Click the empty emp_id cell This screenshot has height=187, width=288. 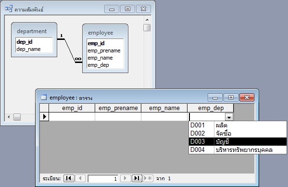(x=72, y=117)
